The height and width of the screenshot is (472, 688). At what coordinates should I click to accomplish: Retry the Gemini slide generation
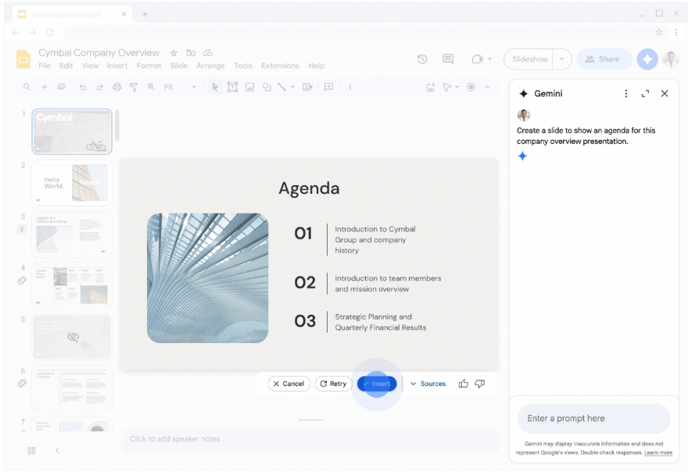[x=333, y=383]
